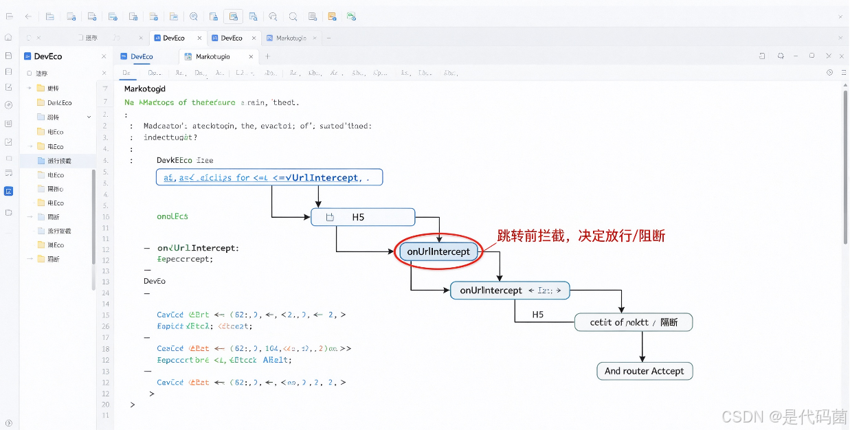
Task: Close the Markotugin tab in the upper tab strip
Action: click(x=314, y=38)
